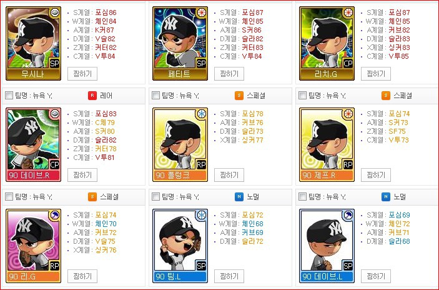This screenshot has width=439, height=290.
Task: Click orange S icon above 90 제프.R card
Action: click(x=385, y=96)
